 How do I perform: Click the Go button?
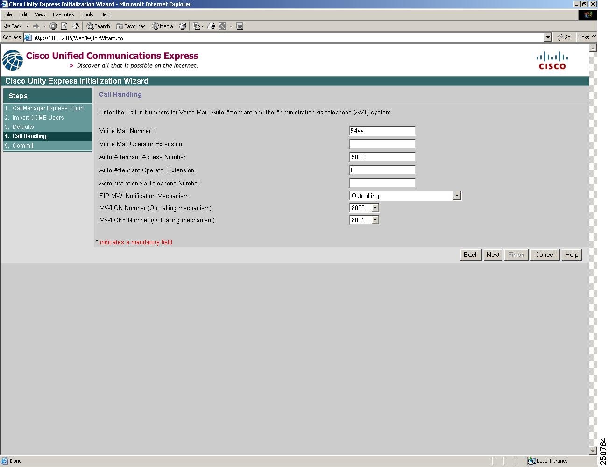564,37
